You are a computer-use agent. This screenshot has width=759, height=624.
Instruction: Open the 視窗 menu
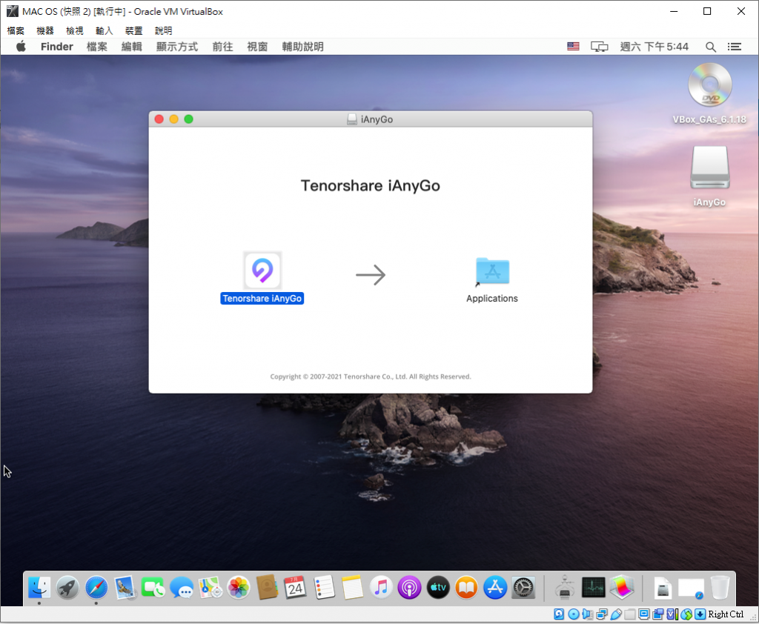(x=257, y=47)
